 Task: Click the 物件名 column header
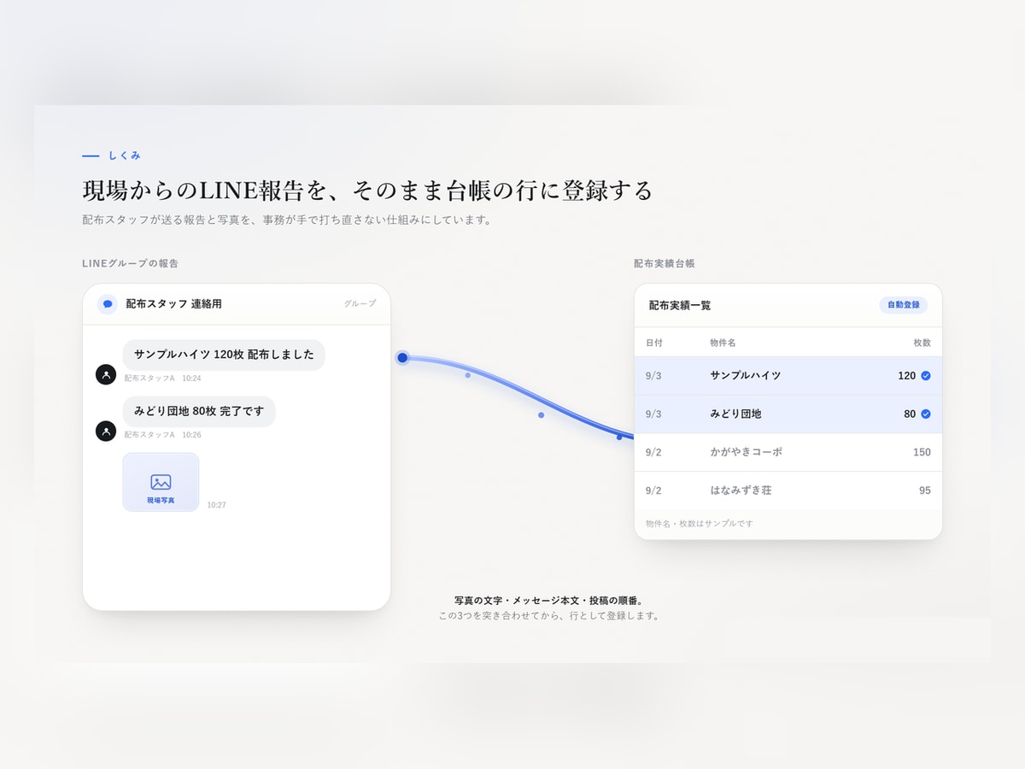(723, 343)
